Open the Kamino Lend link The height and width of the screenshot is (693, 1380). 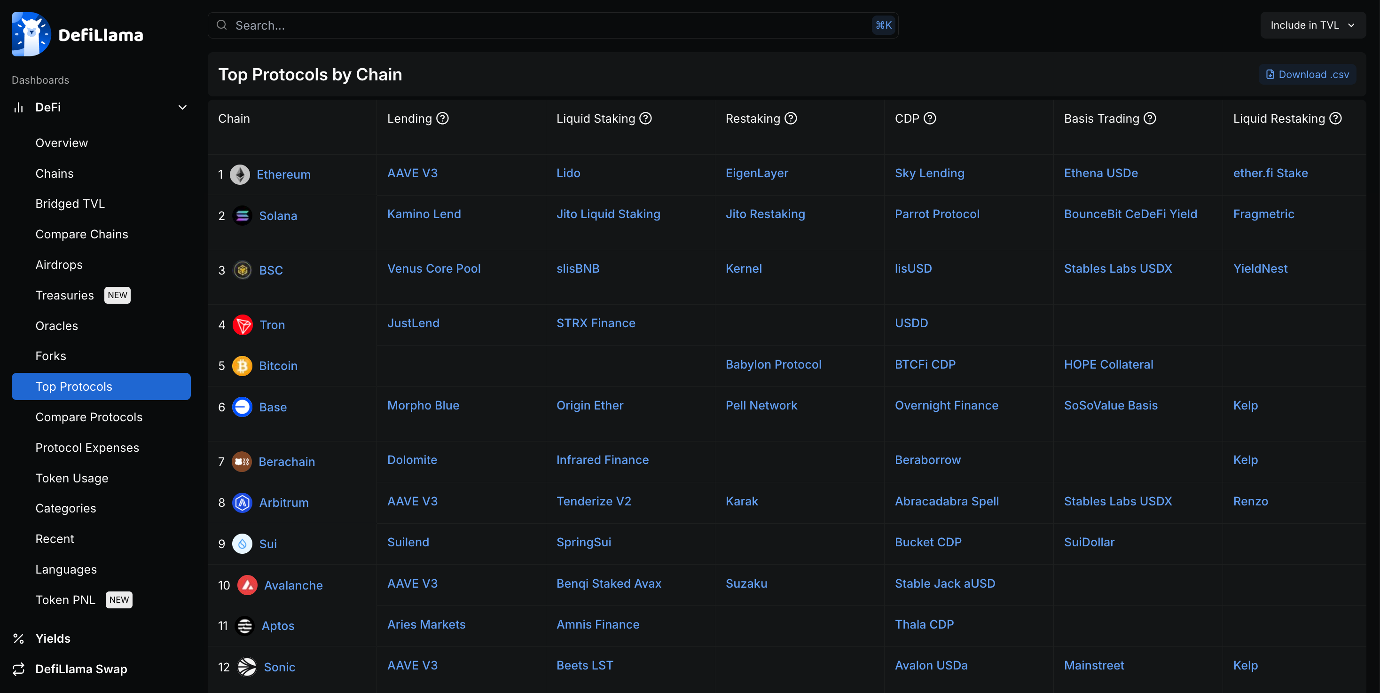[424, 214]
